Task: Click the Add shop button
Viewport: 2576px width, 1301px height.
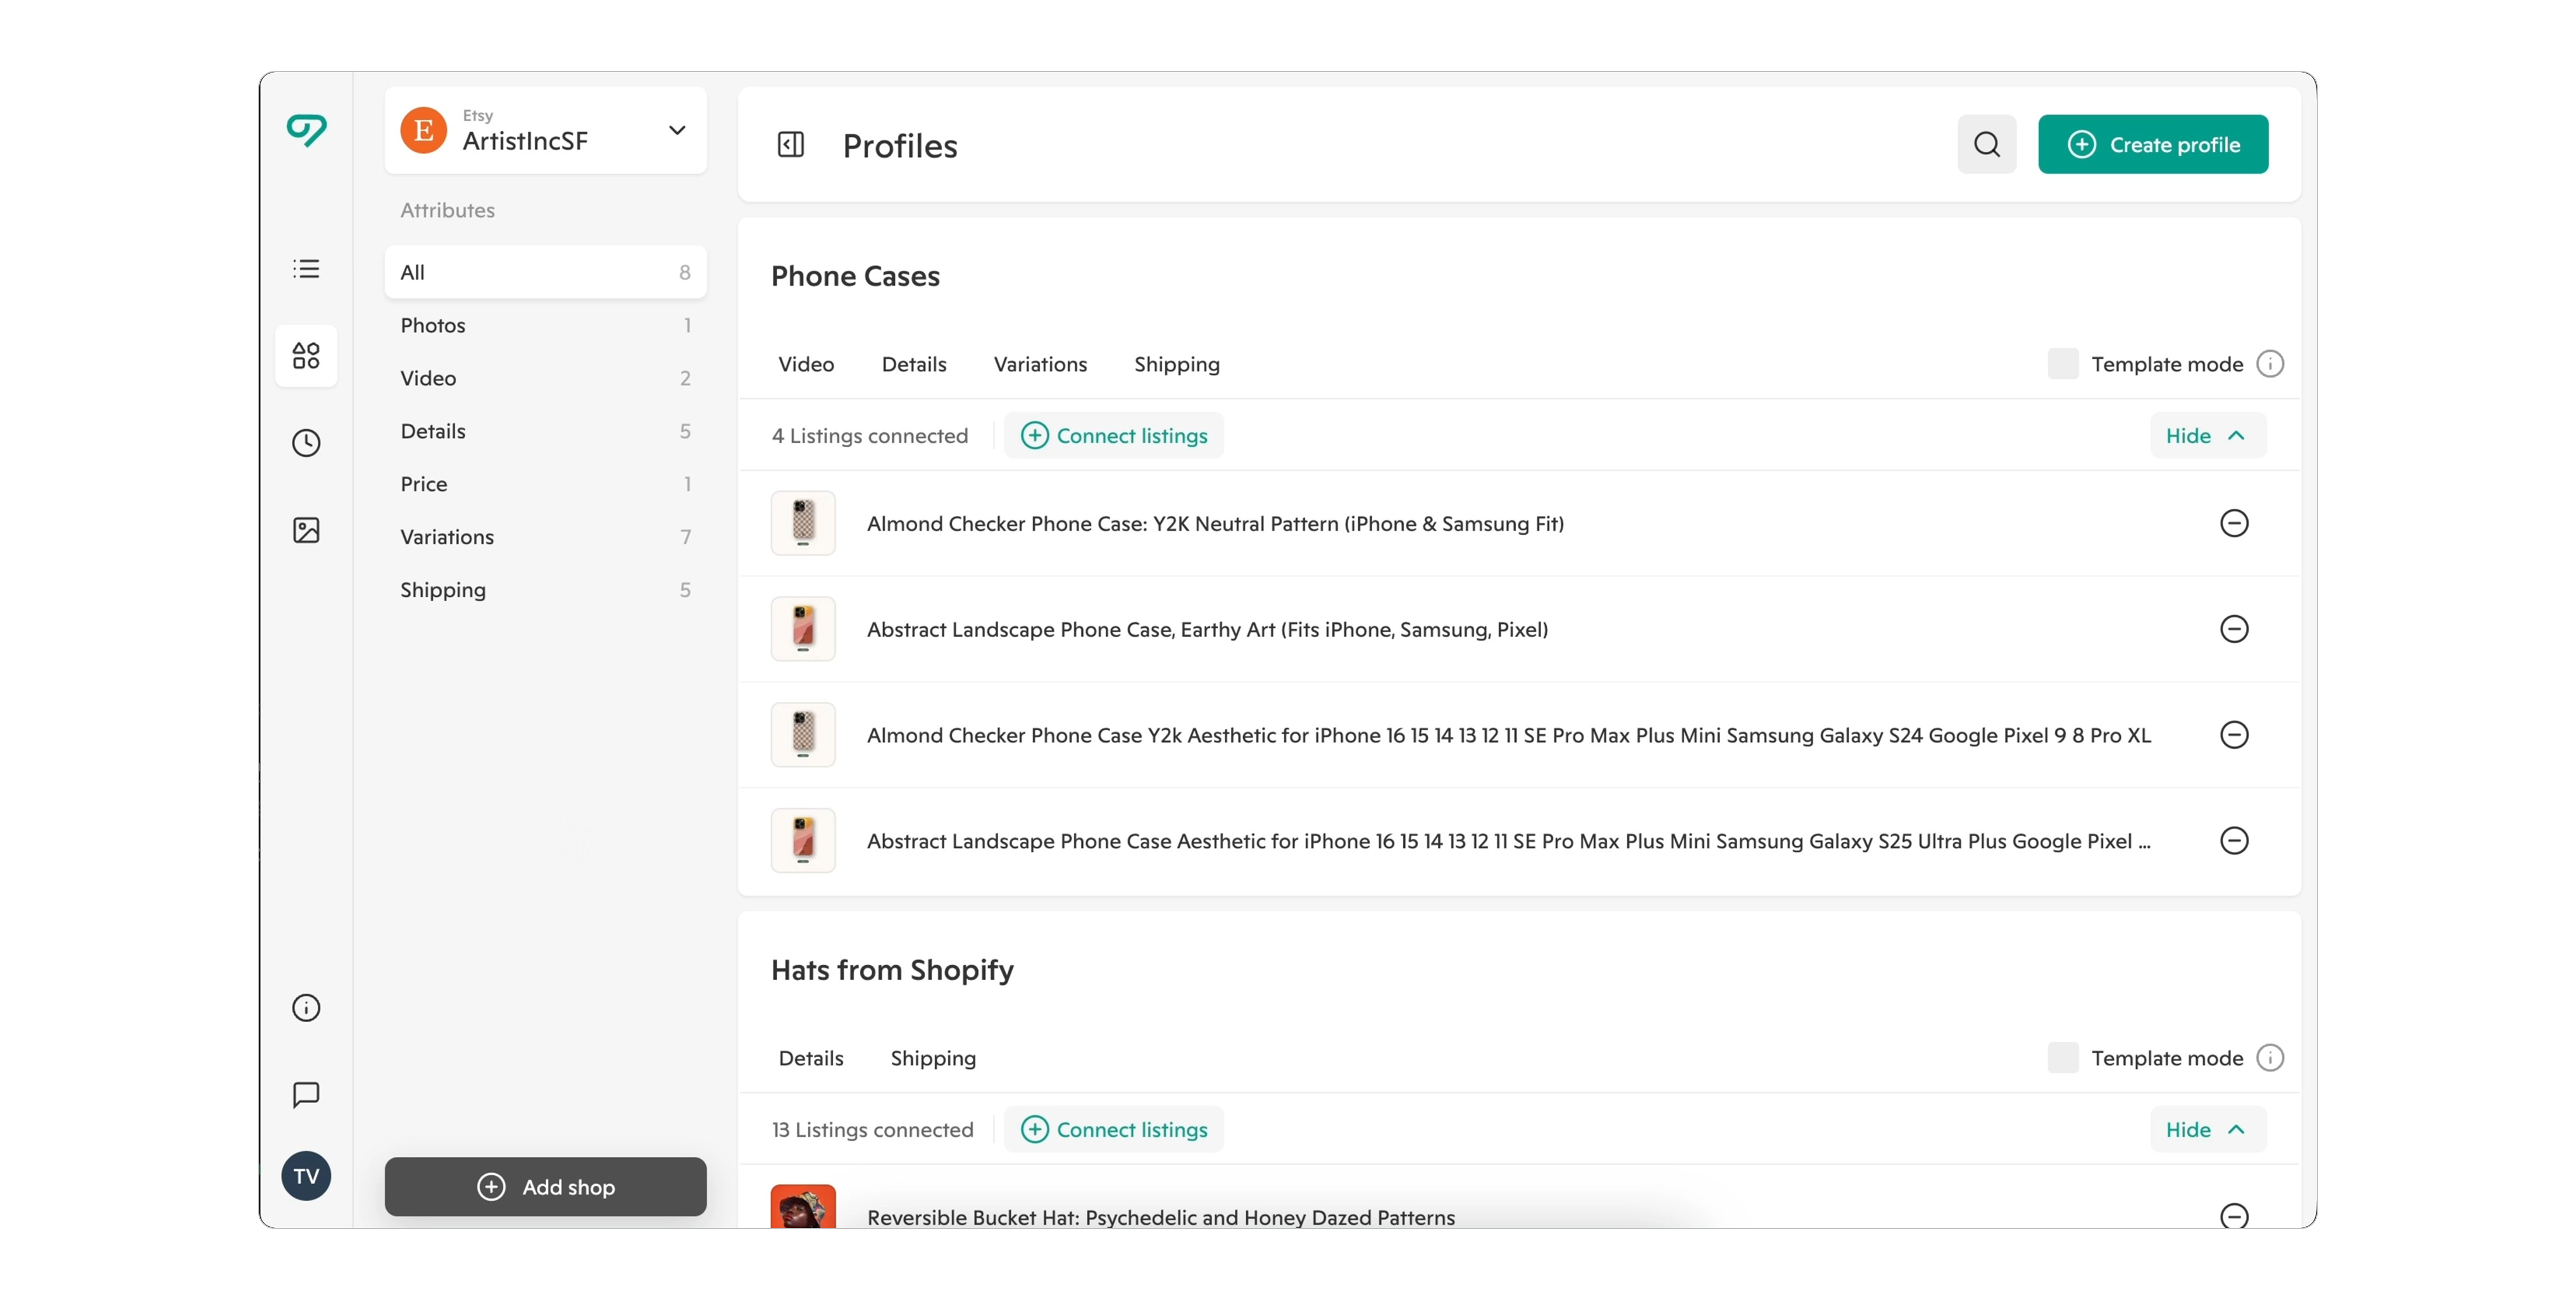Action: click(x=545, y=1187)
